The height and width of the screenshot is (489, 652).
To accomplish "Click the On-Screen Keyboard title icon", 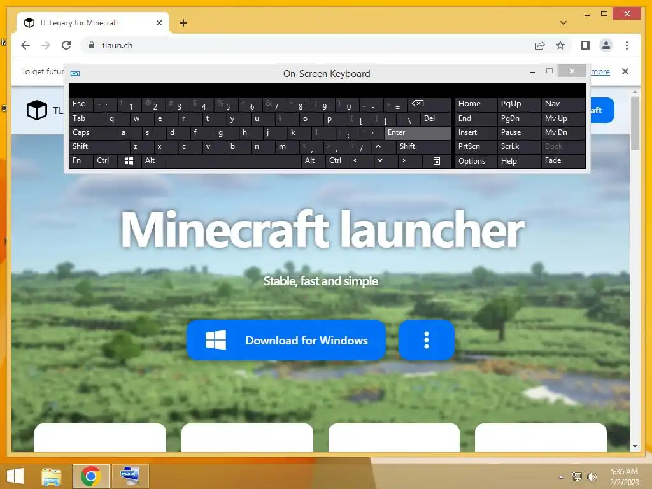I will pyautogui.click(x=75, y=74).
